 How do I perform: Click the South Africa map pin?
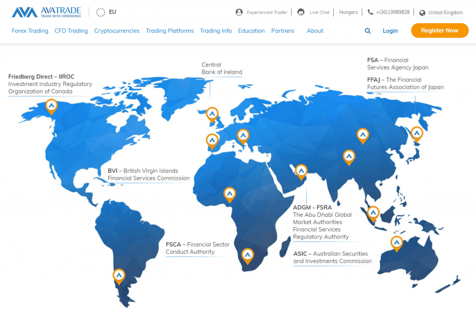tap(248, 255)
